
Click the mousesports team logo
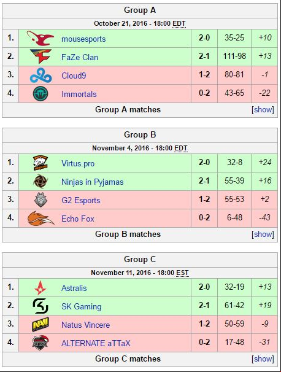click(40, 38)
